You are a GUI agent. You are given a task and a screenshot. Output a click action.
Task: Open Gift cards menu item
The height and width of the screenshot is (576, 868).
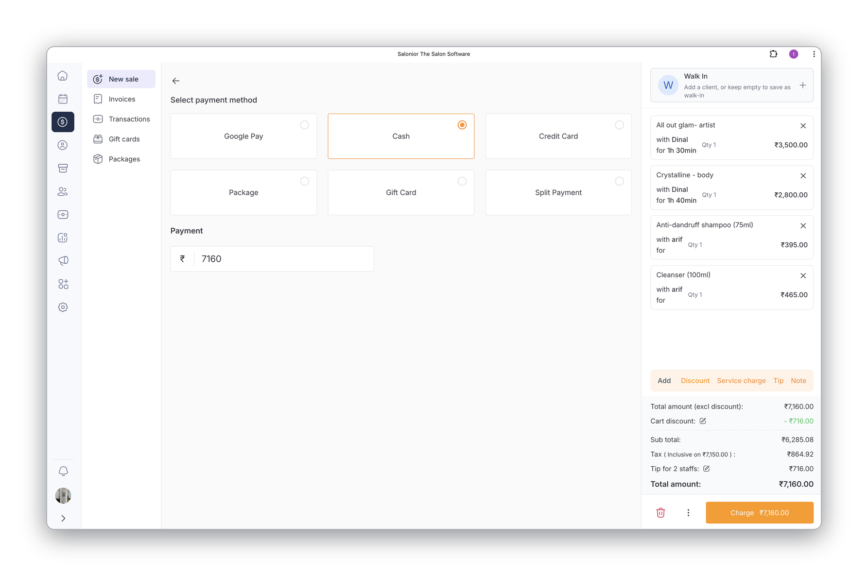coord(121,139)
